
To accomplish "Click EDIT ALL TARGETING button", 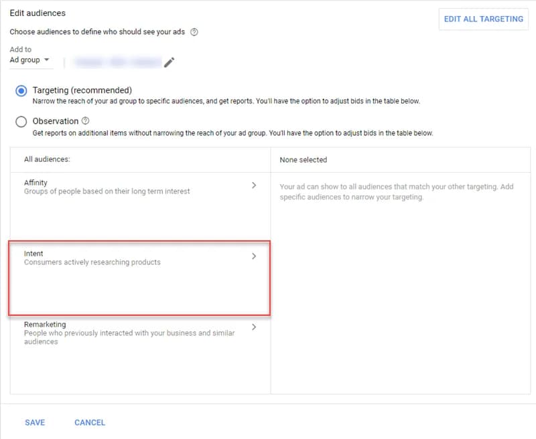I will 483,19.
